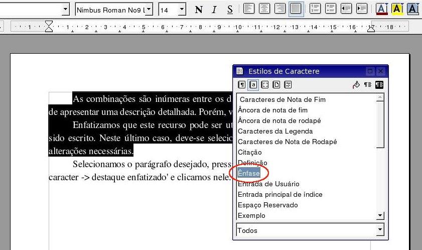Click Update Style icon in stylist
Screen dimensions: 422x250
pos(379,85)
